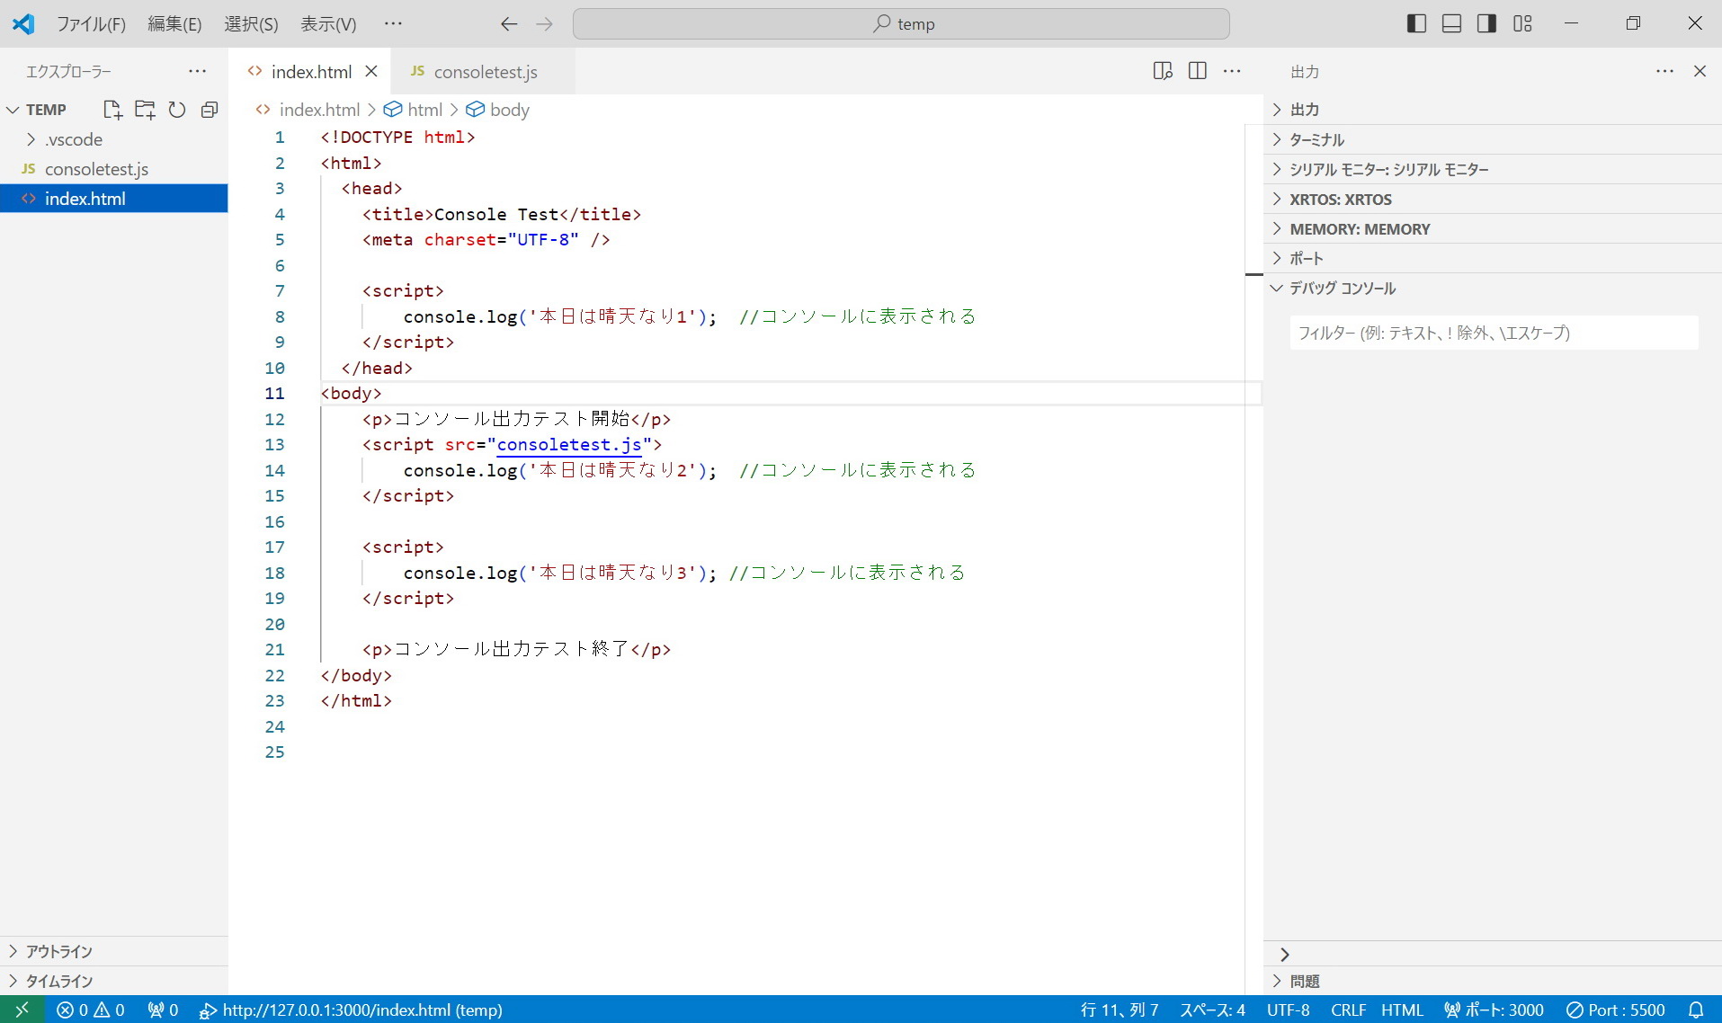Toggle the secondary sidebar layout icon
The image size is (1722, 1023).
1486,24
